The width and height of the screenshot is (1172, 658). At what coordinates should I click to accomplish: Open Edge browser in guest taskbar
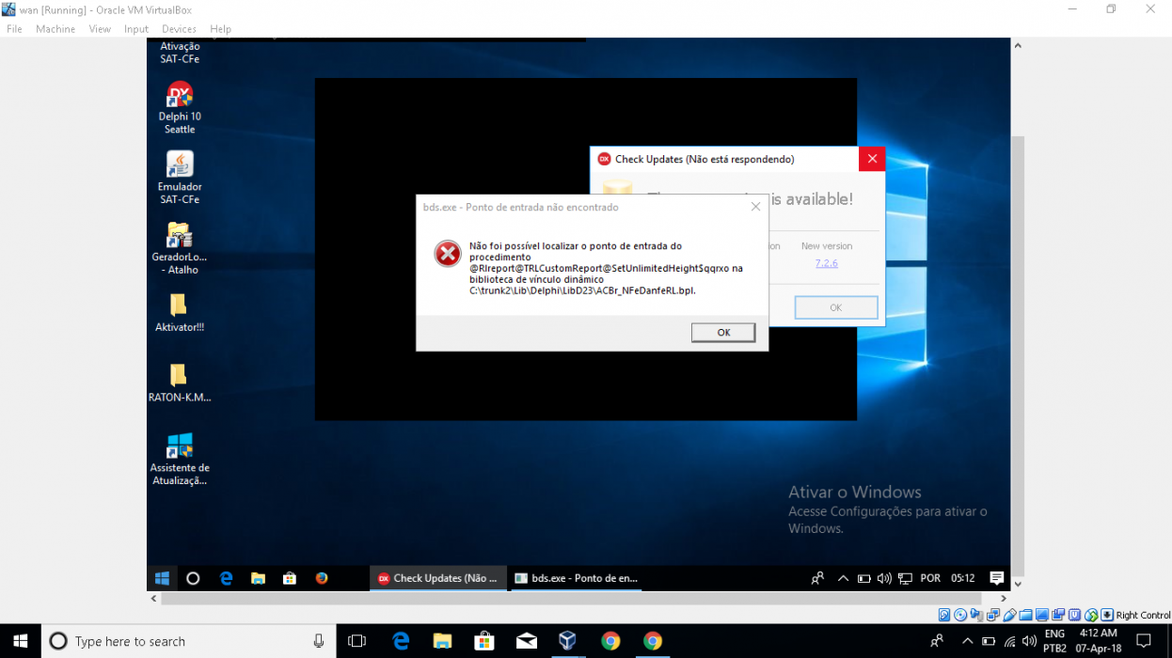tap(226, 578)
